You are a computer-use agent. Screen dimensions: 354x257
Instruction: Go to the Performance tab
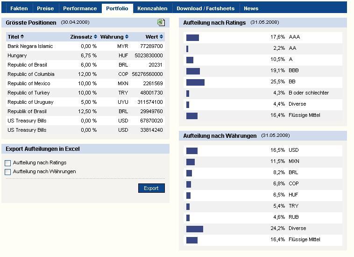coord(80,8)
